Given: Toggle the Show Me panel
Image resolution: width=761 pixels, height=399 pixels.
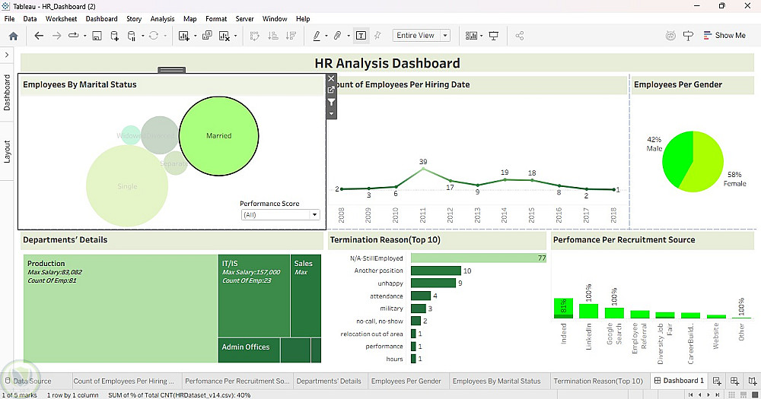Looking at the screenshot, I should point(723,36).
